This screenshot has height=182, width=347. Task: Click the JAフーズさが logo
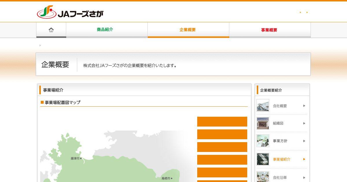coord(70,12)
